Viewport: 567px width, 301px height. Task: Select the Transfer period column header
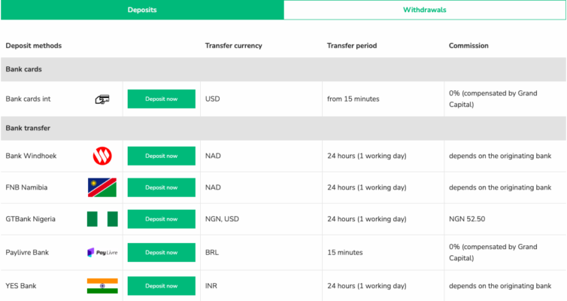[x=352, y=46]
